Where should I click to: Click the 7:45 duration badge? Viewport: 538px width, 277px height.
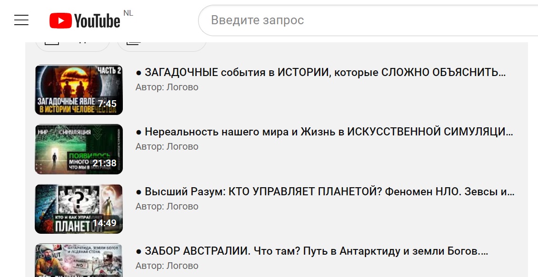click(x=107, y=104)
